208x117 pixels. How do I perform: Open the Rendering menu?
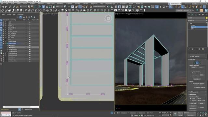click(60, 4)
